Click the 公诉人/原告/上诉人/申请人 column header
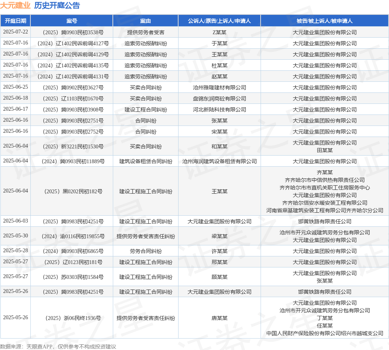Image resolution: width=389 pixels, height=350 pixels. pos(219,21)
